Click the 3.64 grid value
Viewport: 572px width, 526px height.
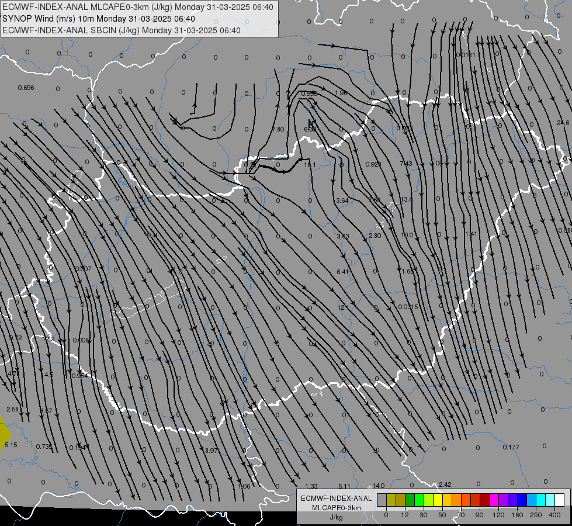tap(342, 200)
